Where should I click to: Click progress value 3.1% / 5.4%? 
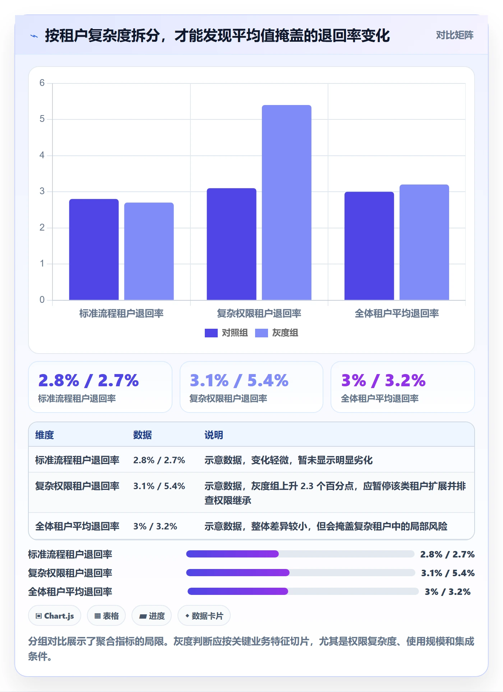point(448,573)
